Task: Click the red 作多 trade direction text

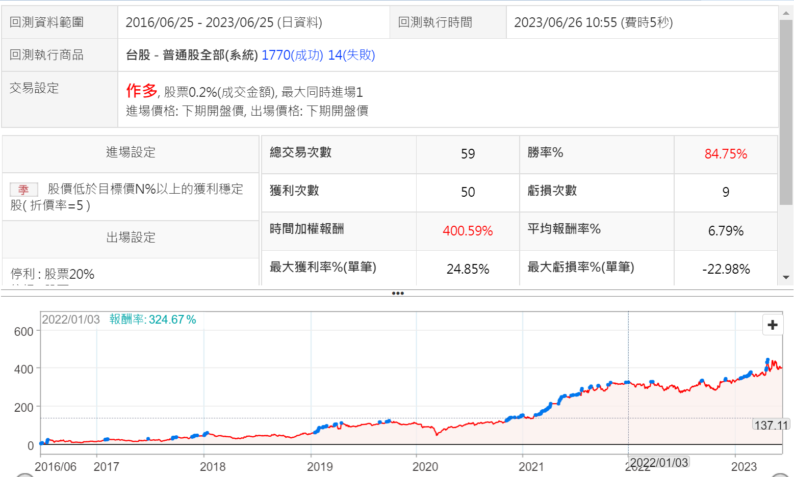Action: click(x=142, y=91)
